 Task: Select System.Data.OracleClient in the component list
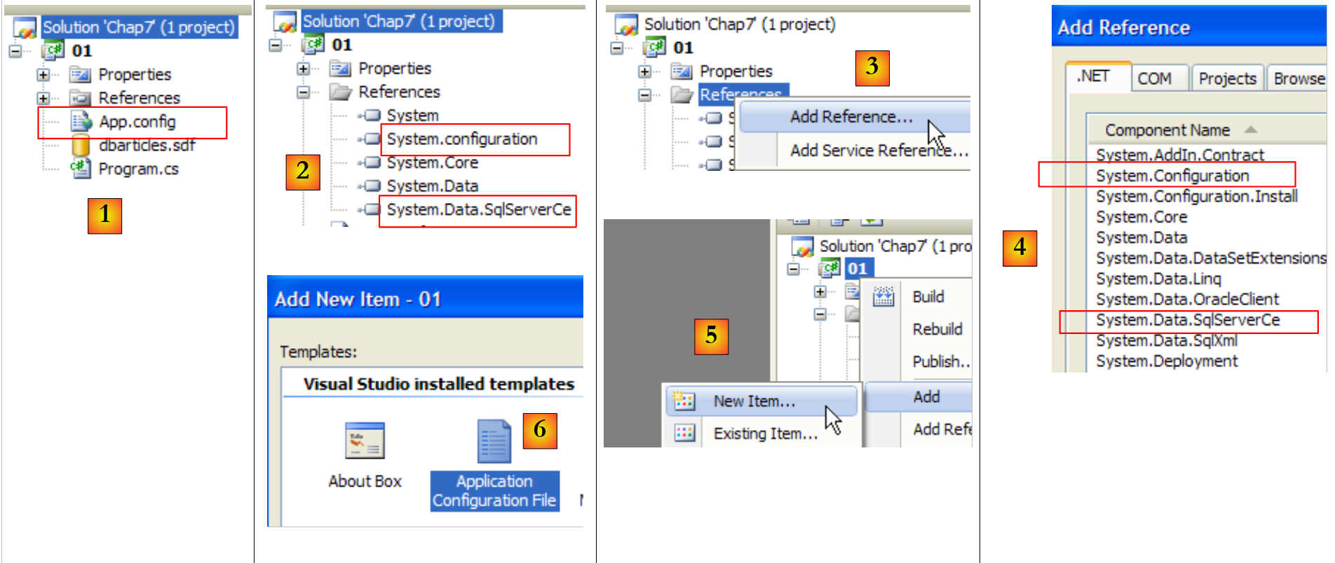coord(1187,300)
